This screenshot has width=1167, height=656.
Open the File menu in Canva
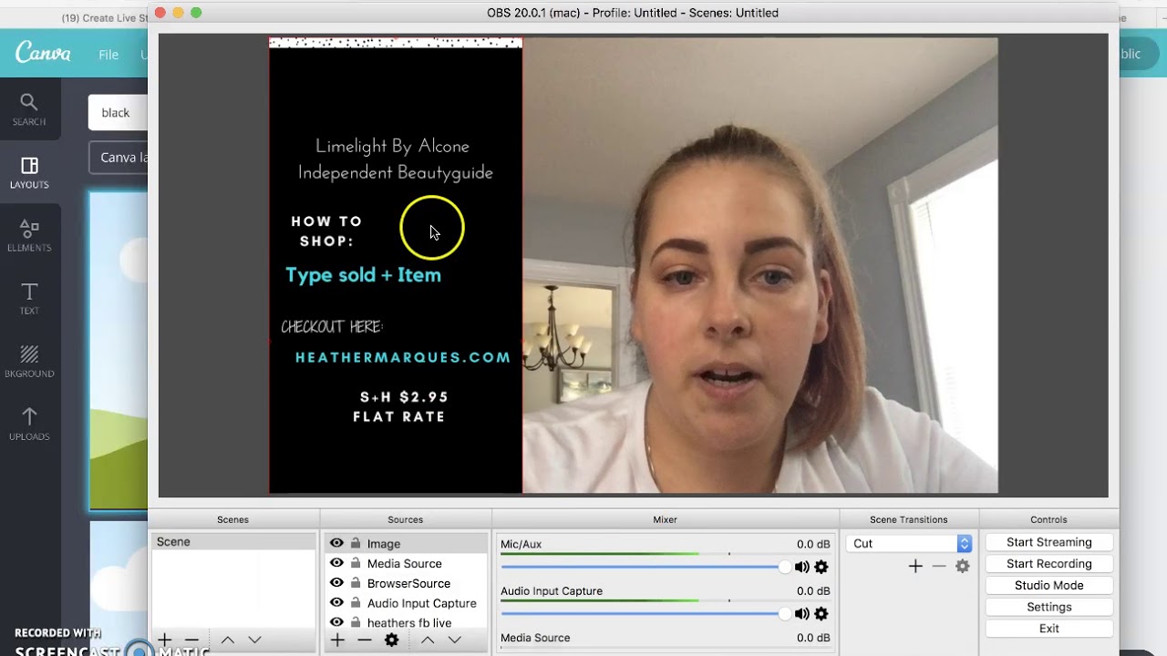pos(108,55)
